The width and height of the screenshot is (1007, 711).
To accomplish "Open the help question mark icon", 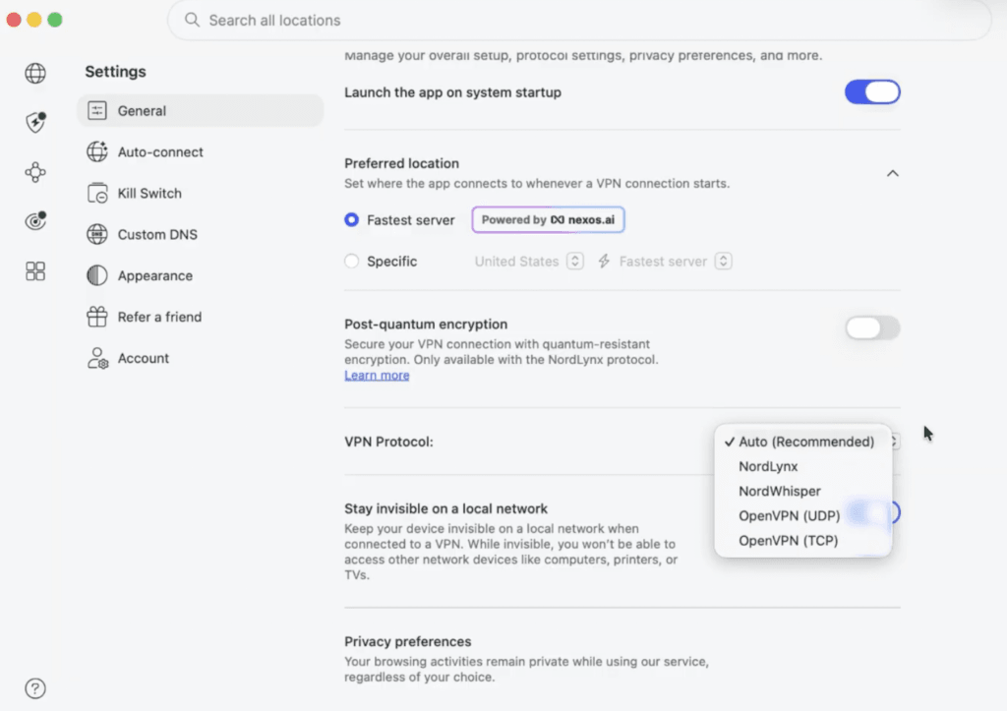I will pyautogui.click(x=35, y=688).
